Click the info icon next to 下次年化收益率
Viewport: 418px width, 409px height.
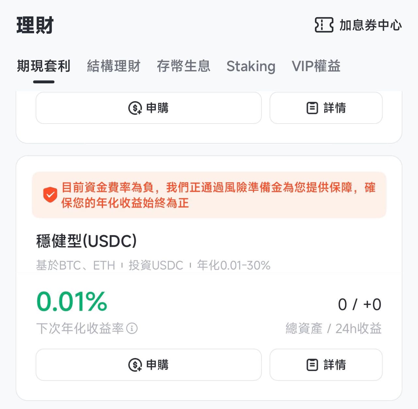pyautogui.click(x=132, y=329)
